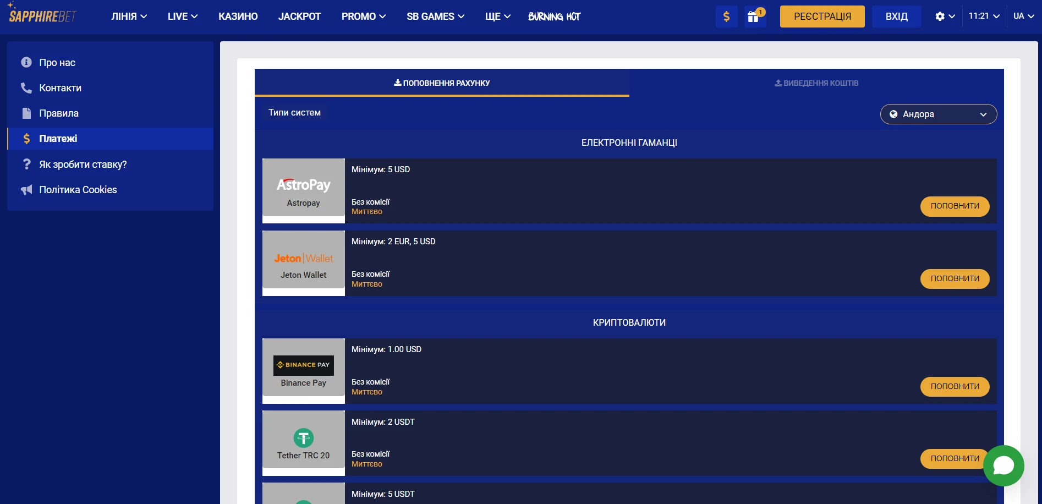Click the question mark icon in sidebar

click(x=26, y=164)
